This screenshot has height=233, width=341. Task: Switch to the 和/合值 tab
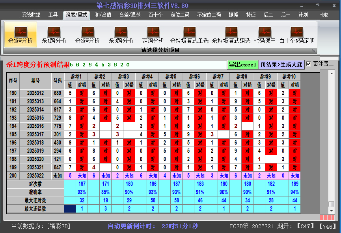point(103,15)
